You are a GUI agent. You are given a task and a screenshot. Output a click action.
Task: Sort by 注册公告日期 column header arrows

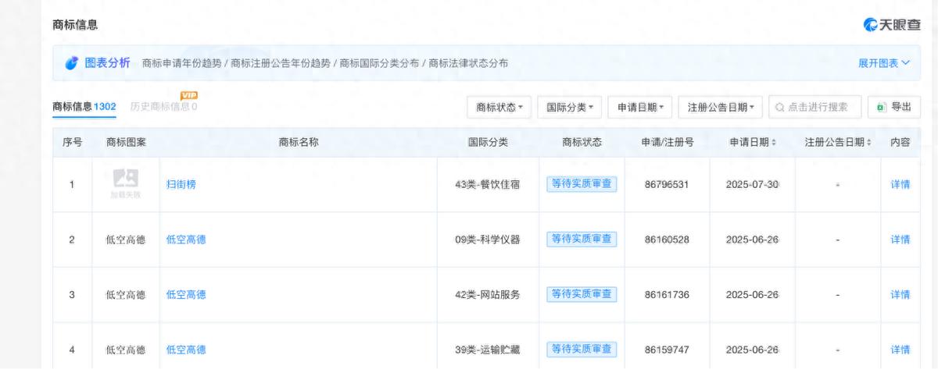(869, 143)
